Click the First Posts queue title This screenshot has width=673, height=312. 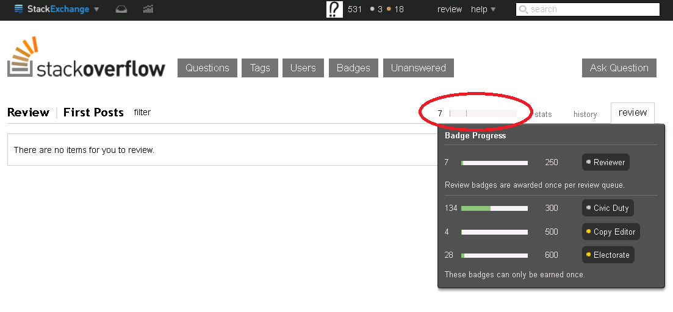93,112
